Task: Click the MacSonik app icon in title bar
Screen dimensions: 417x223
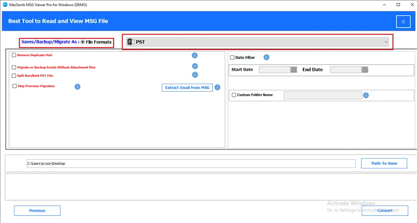Action: (x=5, y=5)
